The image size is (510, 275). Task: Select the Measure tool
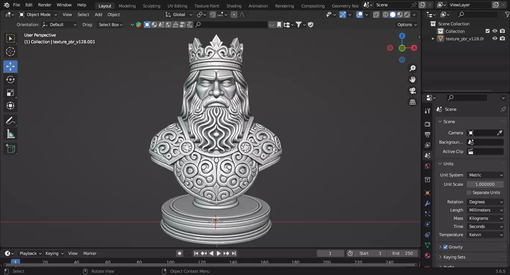point(10,134)
